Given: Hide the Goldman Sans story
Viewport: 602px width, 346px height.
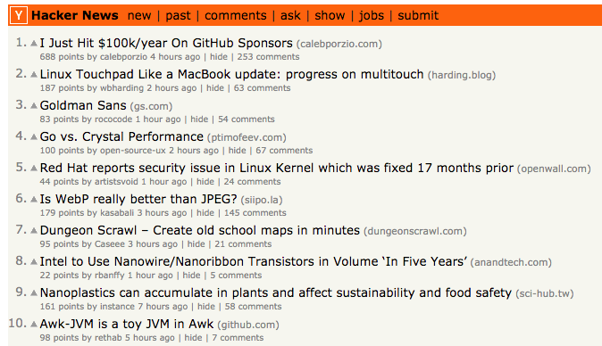Looking at the screenshot, I should click(x=199, y=119).
